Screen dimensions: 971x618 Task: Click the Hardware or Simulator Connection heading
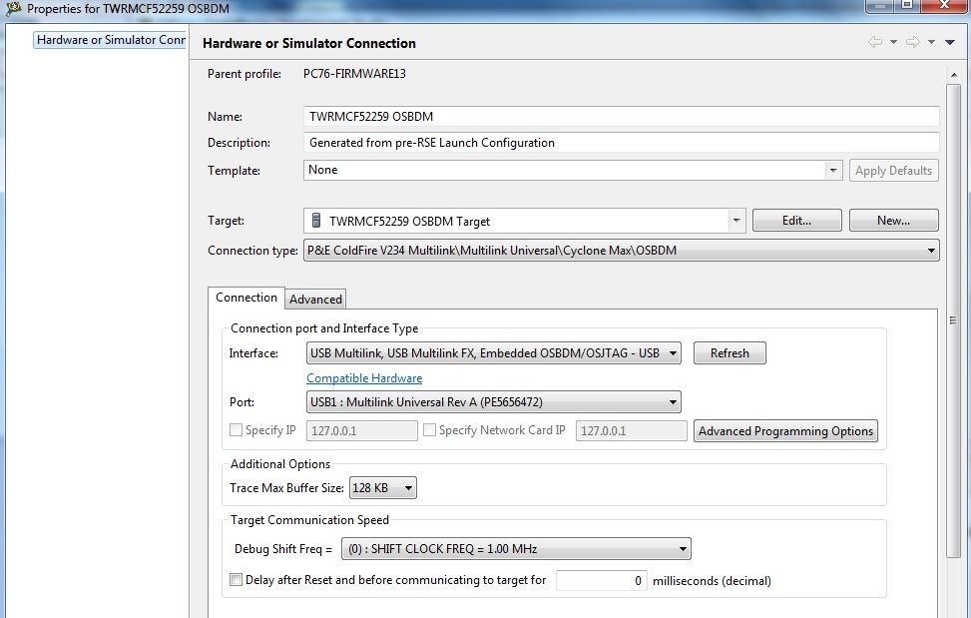309,43
